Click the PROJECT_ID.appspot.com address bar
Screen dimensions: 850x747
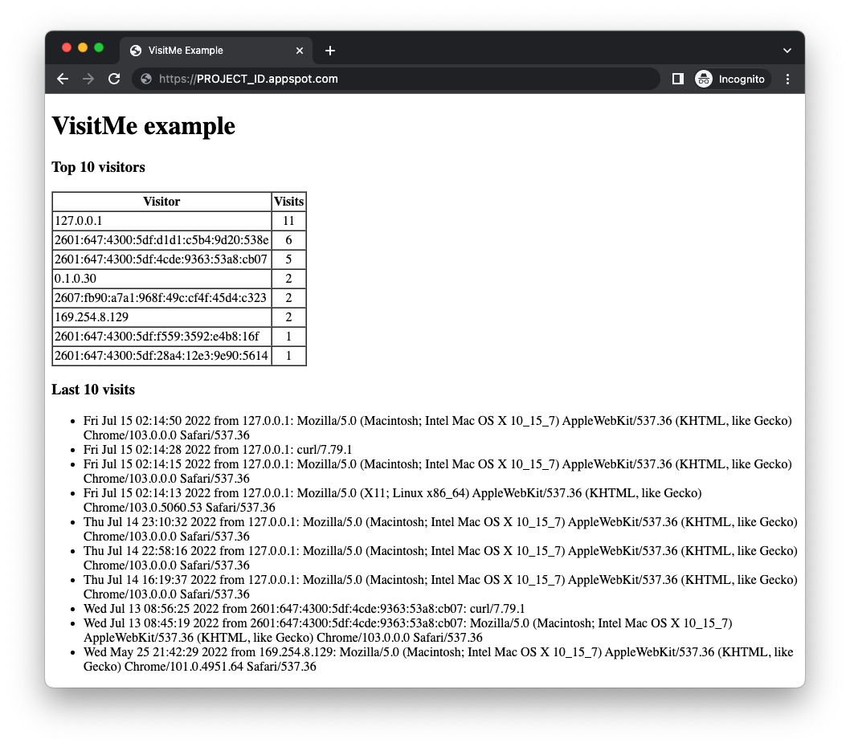[402, 79]
